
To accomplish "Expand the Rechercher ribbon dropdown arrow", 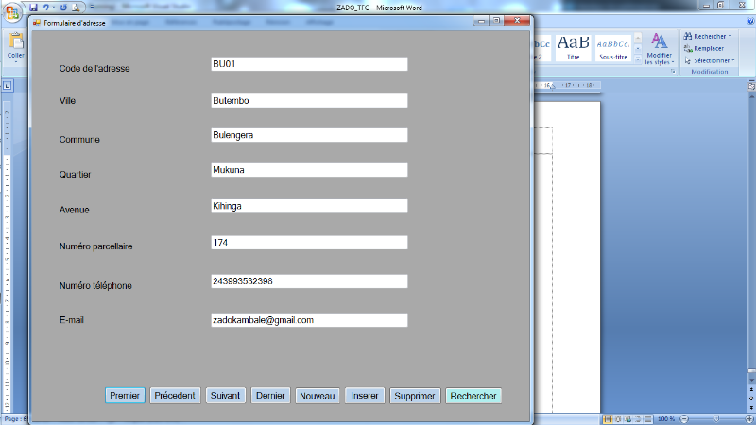I will (x=730, y=36).
